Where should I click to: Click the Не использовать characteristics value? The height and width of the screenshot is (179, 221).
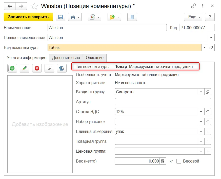(x=131, y=83)
